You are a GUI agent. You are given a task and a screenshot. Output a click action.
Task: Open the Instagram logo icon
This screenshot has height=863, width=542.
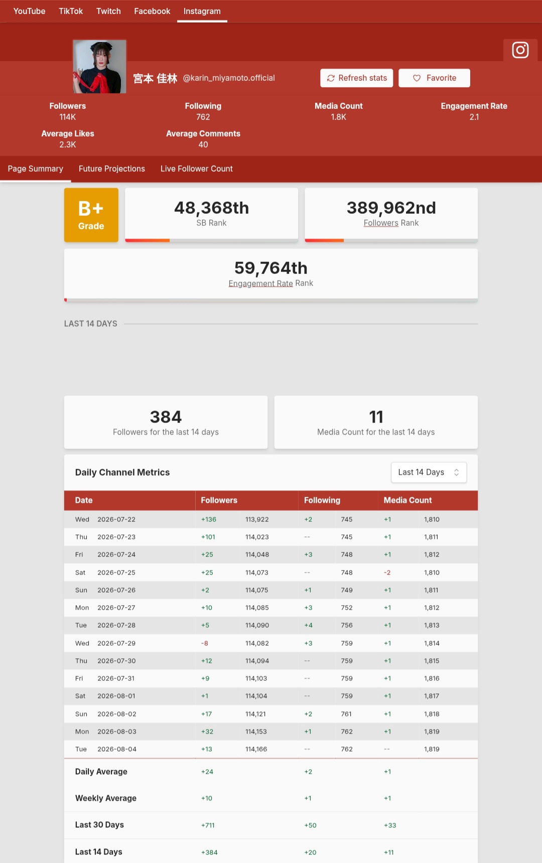click(x=520, y=50)
